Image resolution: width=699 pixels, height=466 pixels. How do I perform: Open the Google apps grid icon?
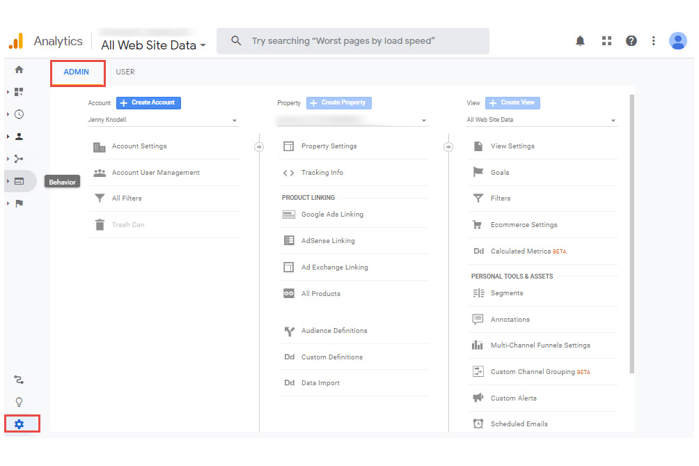pos(606,41)
